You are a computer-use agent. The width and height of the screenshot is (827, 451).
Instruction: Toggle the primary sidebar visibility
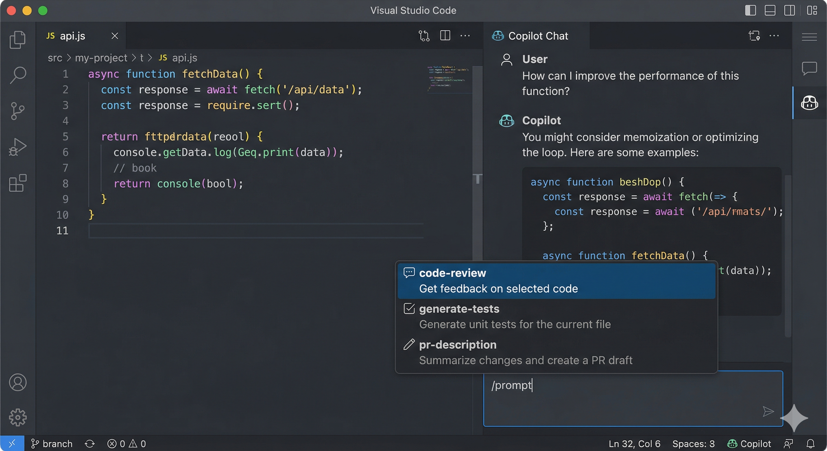750,10
